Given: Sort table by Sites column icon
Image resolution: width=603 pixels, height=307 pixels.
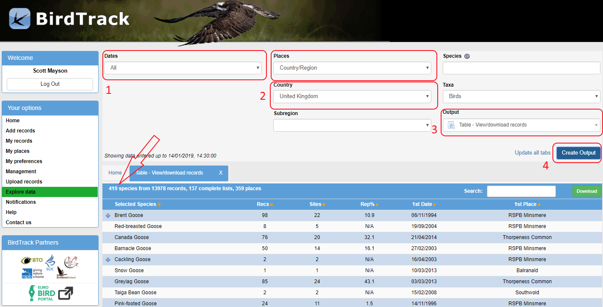Looking at the screenshot, I should click(x=323, y=205).
